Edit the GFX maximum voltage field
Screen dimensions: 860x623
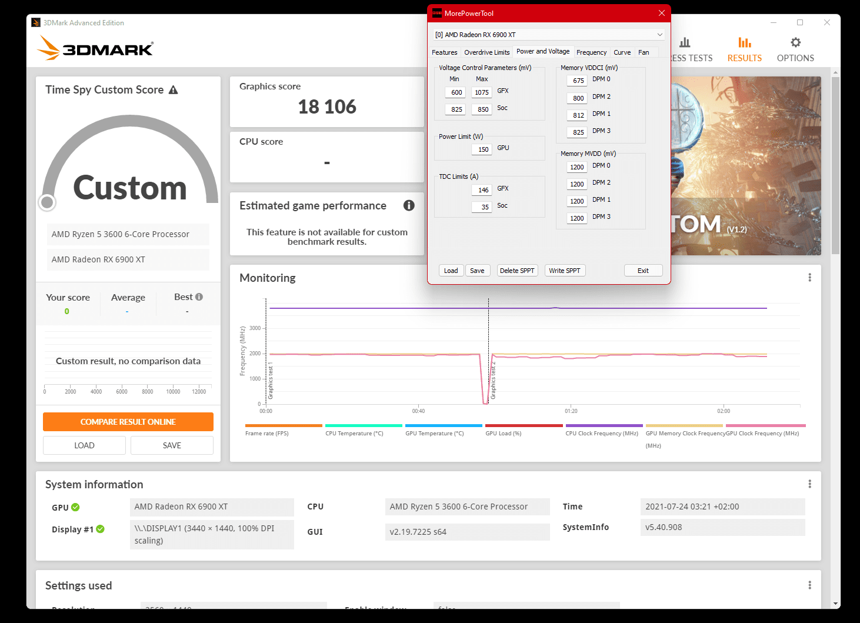(x=481, y=92)
